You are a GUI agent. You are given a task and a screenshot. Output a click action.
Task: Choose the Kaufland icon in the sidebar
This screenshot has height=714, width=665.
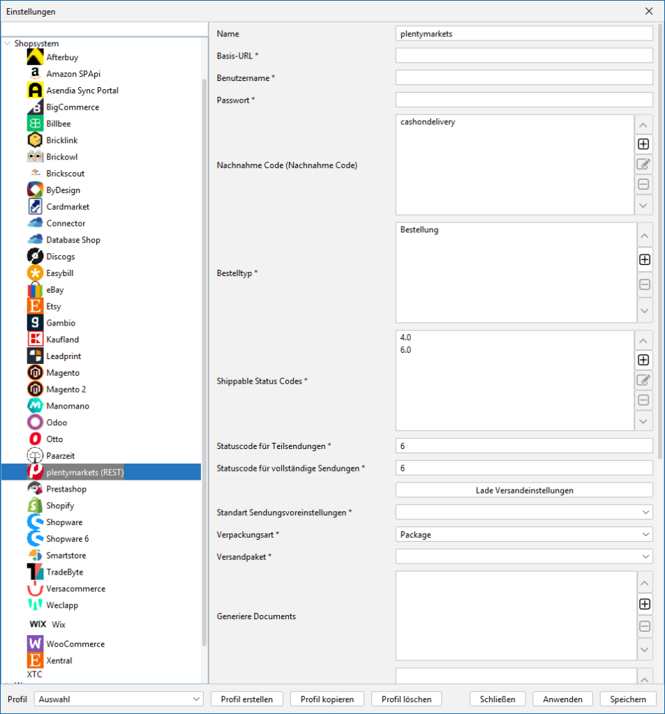(35, 340)
